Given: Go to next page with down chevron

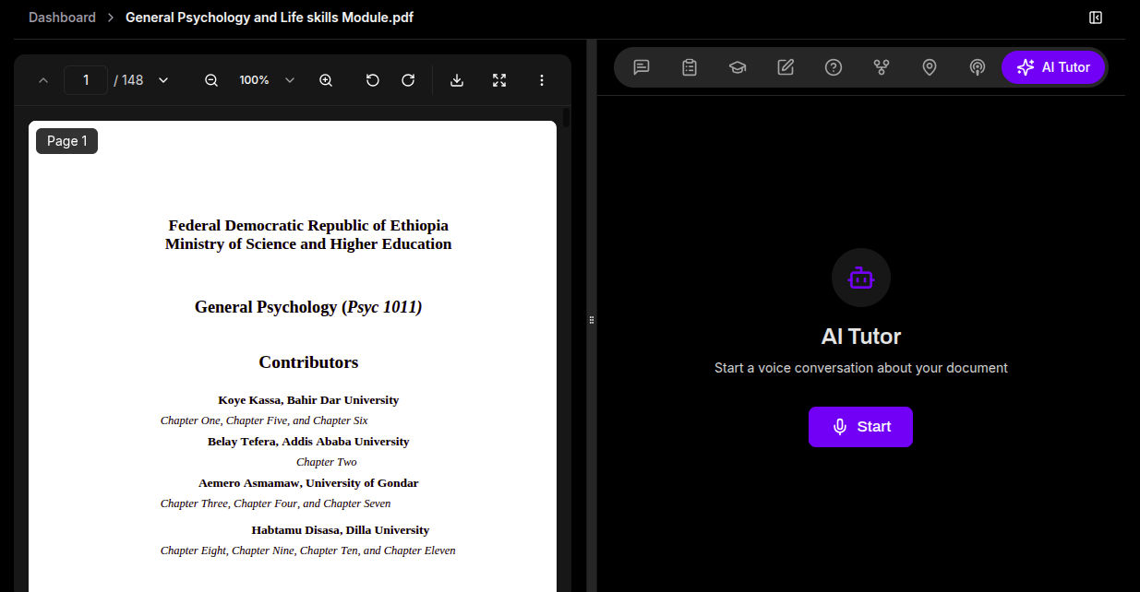Looking at the screenshot, I should pyautogui.click(x=163, y=80).
